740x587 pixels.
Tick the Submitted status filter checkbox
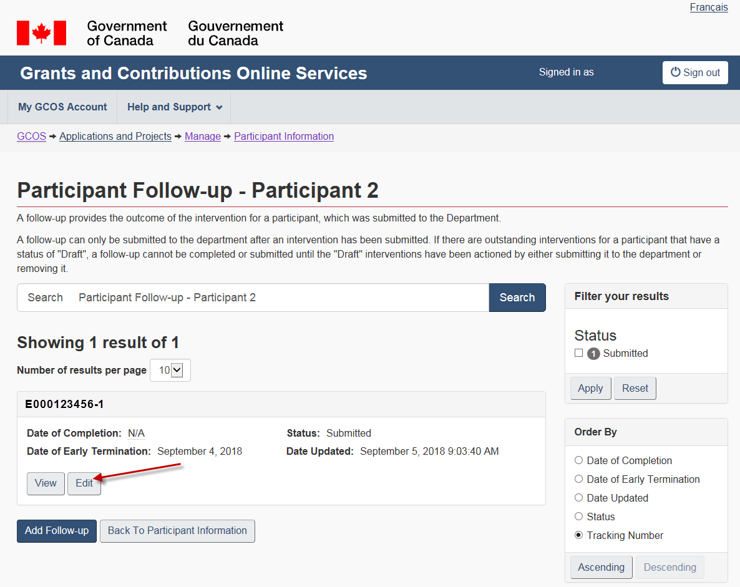[578, 353]
